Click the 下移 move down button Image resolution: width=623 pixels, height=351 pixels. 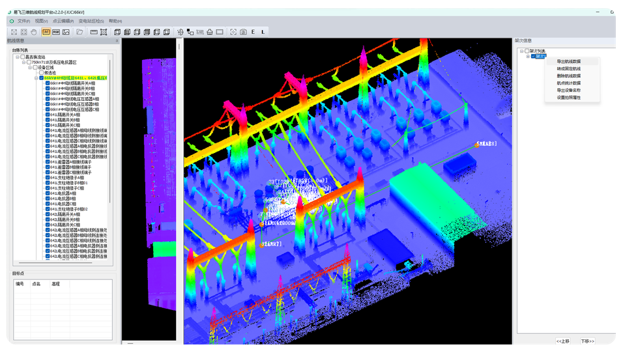(587, 341)
